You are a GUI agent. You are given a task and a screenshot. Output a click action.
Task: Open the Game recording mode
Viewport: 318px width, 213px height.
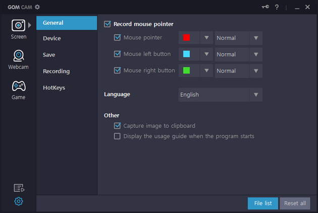18,87
